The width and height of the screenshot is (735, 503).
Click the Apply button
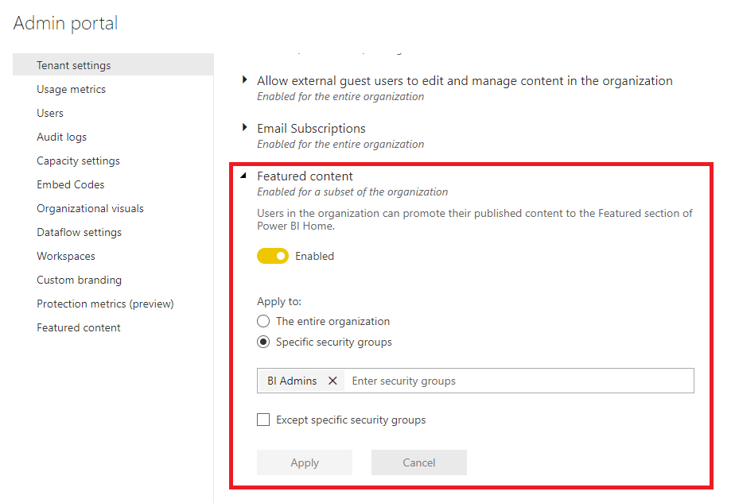pyautogui.click(x=305, y=462)
